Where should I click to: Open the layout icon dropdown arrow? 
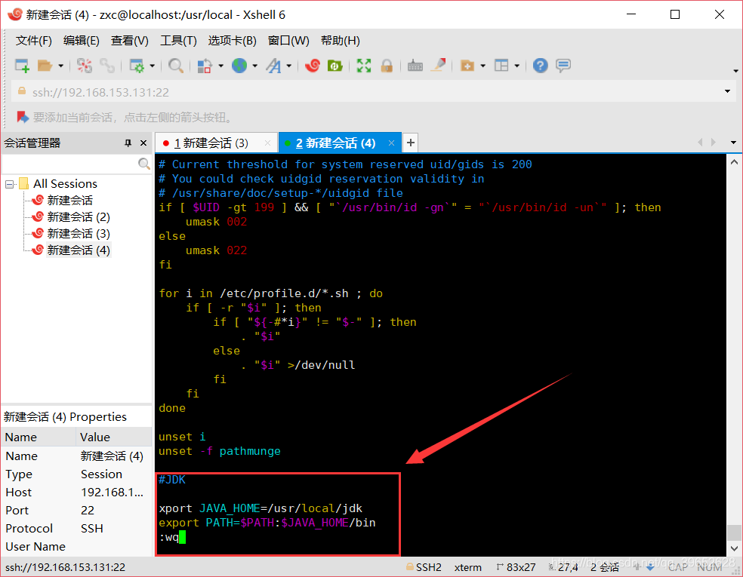[516, 66]
